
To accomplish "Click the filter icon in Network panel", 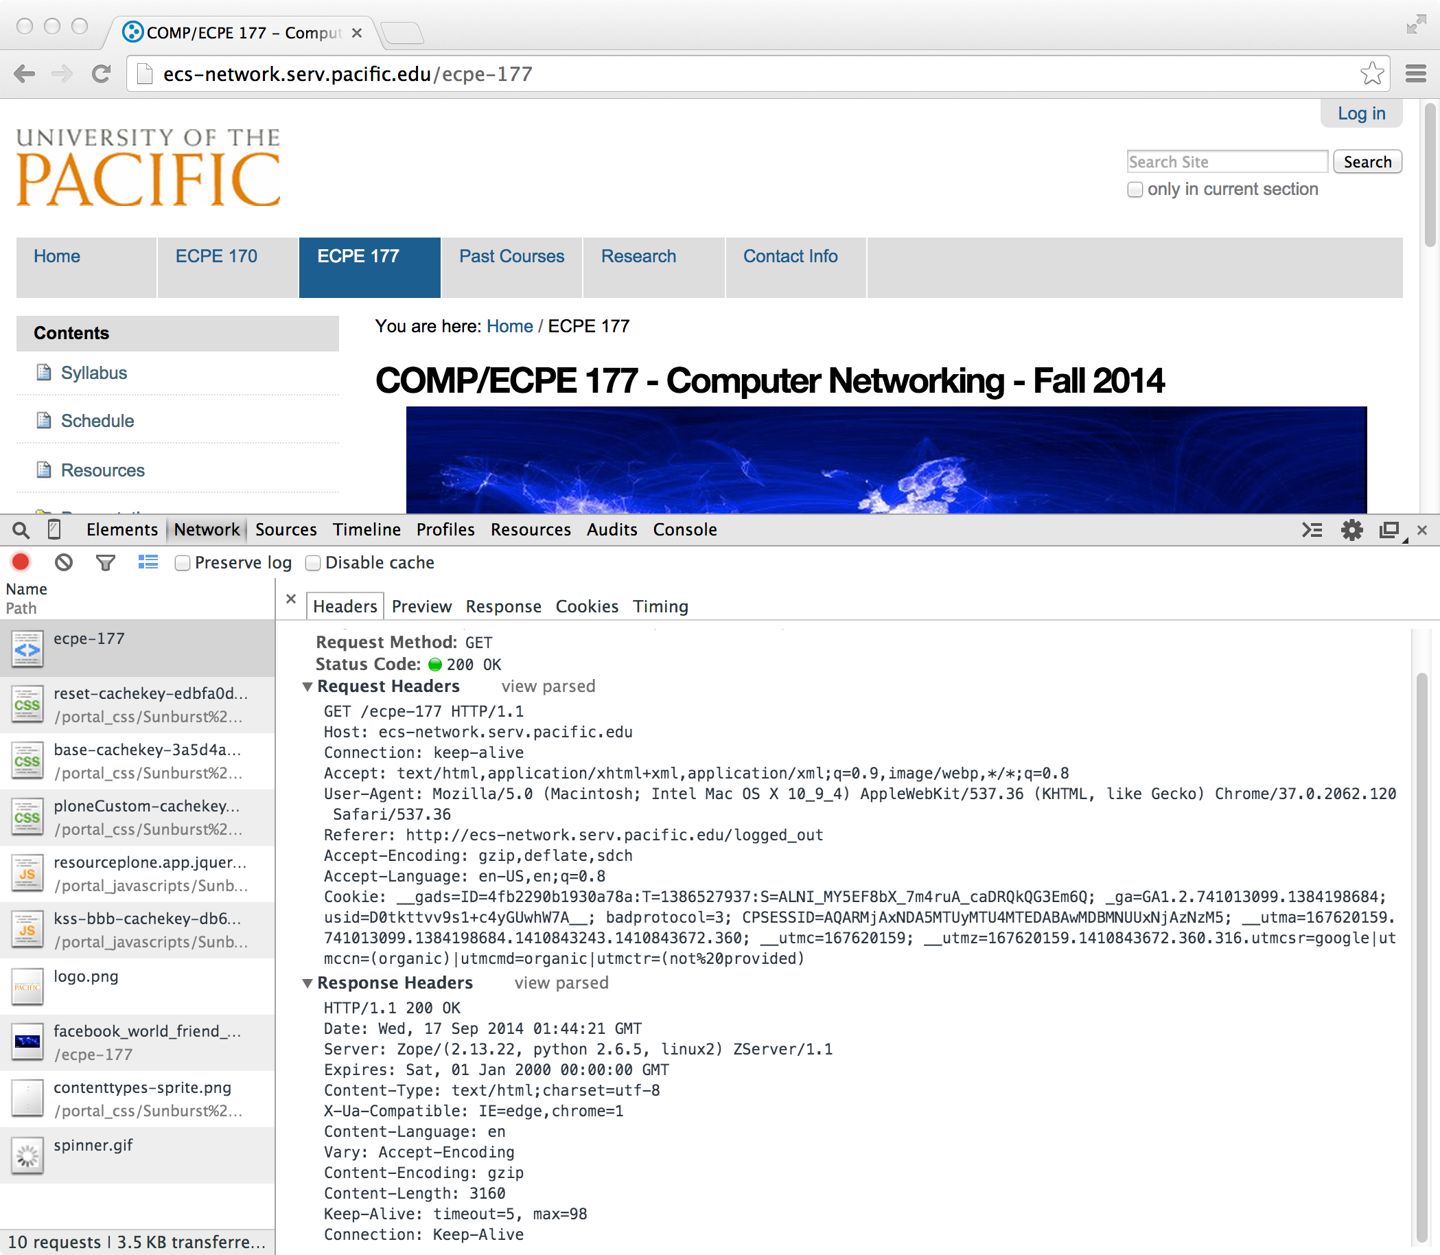I will pyautogui.click(x=106, y=562).
